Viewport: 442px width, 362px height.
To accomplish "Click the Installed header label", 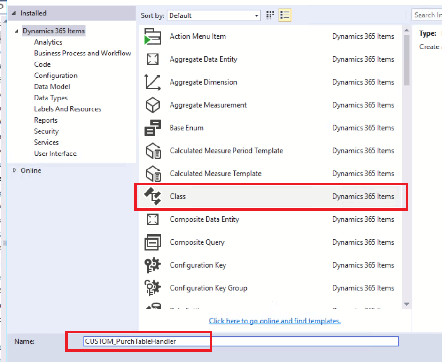I will [x=33, y=13].
